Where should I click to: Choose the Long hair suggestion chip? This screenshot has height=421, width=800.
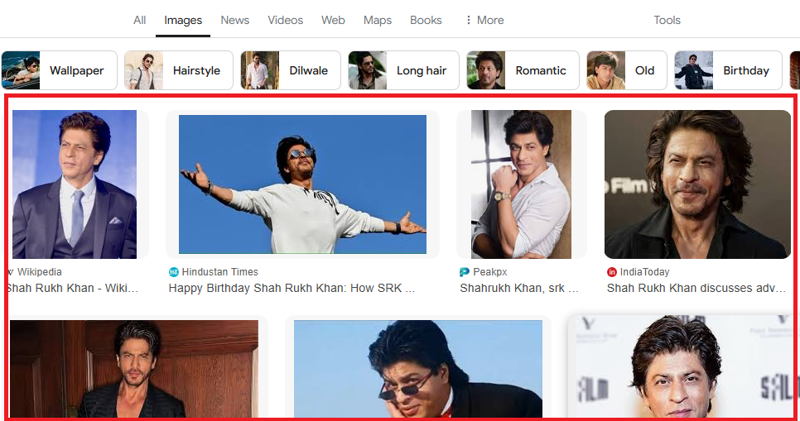point(403,70)
